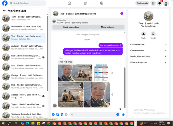This screenshot has width=173, height=126.
Task: Attach a file using the photo icon
Action: click(x=57, y=115)
